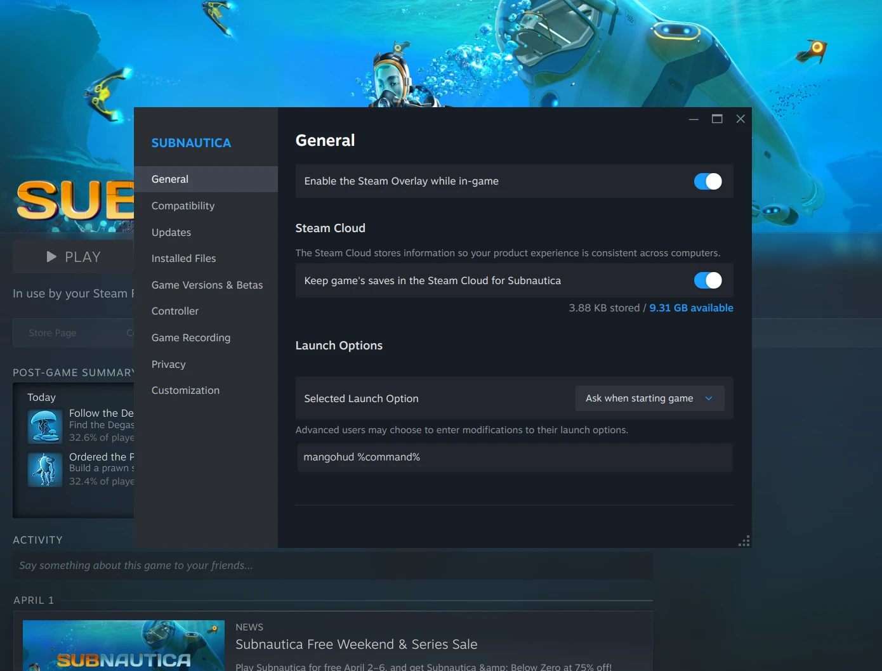Screen dimensions: 882x671
Task: Go to Game Versions & Betas tab
Action: (206, 285)
